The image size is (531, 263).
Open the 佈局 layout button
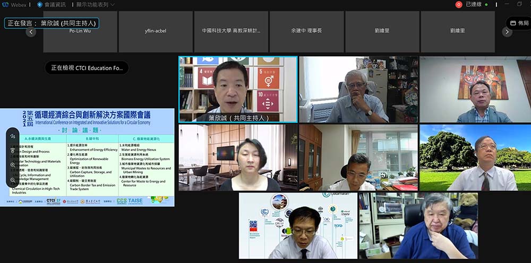(x=518, y=23)
